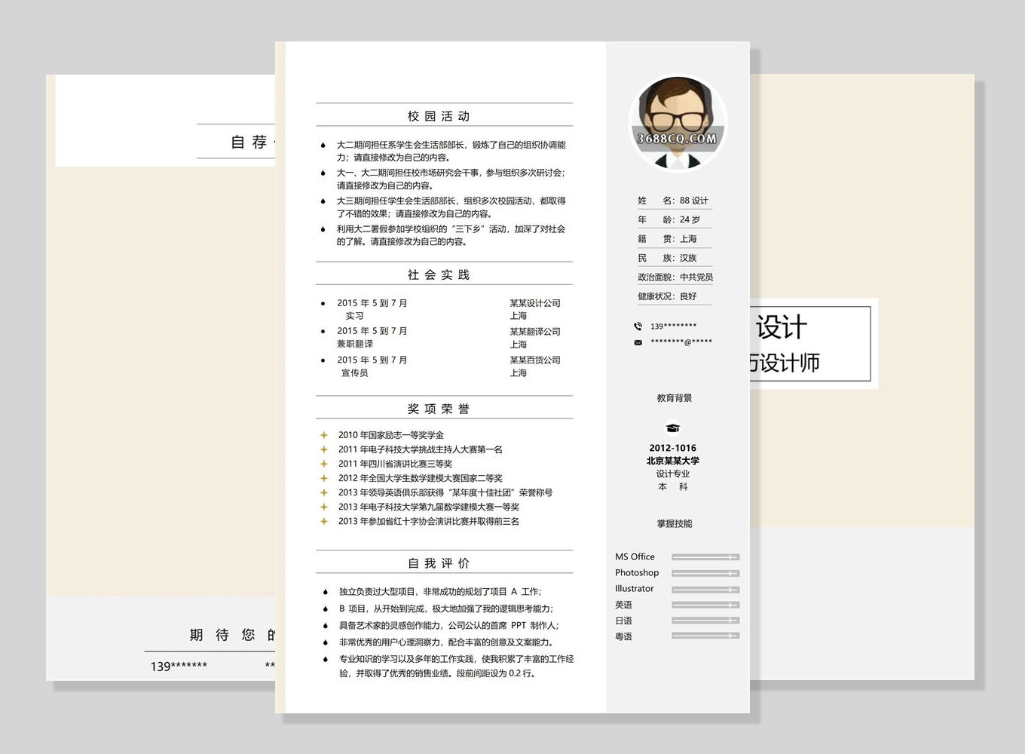Click the gold star beside 2012 年全国大学生数学建模大赛

(x=323, y=478)
